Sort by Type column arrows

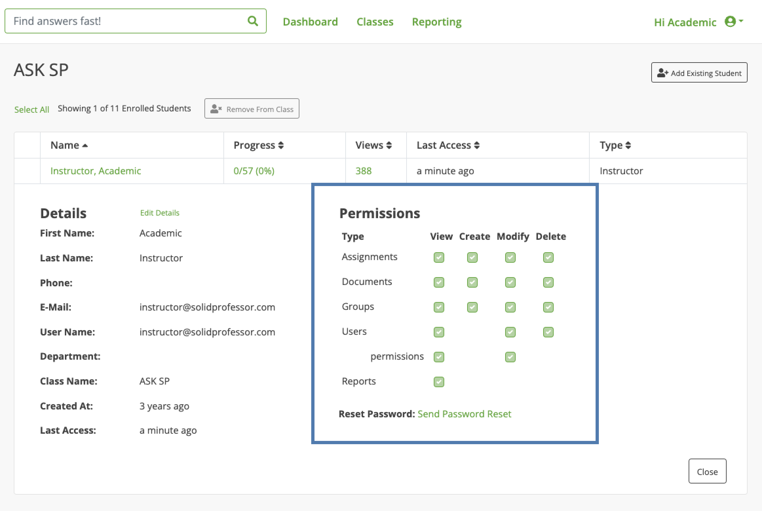coord(628,145)
